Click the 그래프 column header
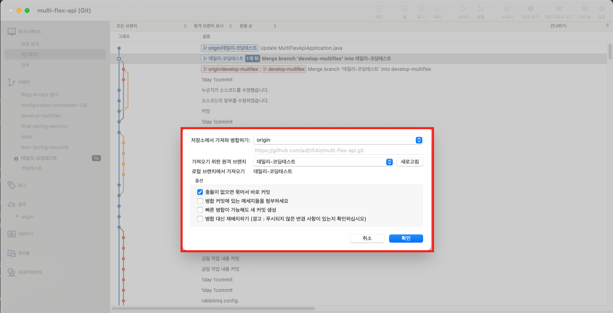This screenshot has height=313, width=613. (x=124, y=36)
